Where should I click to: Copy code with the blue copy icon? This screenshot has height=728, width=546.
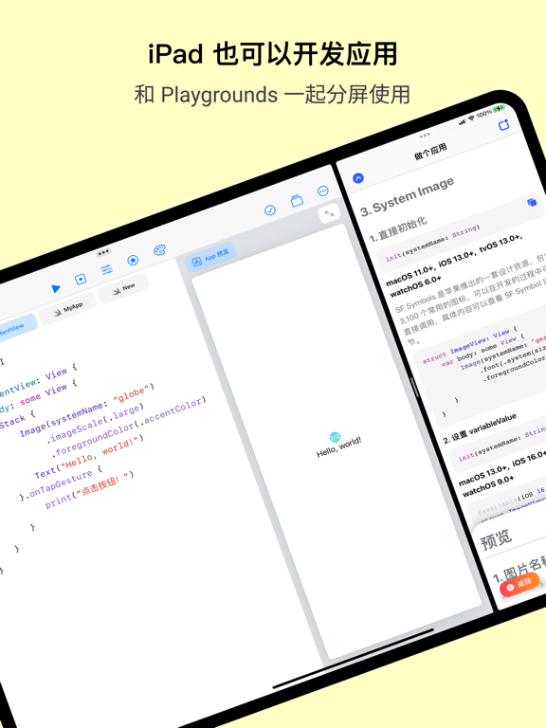pos(532,202)
